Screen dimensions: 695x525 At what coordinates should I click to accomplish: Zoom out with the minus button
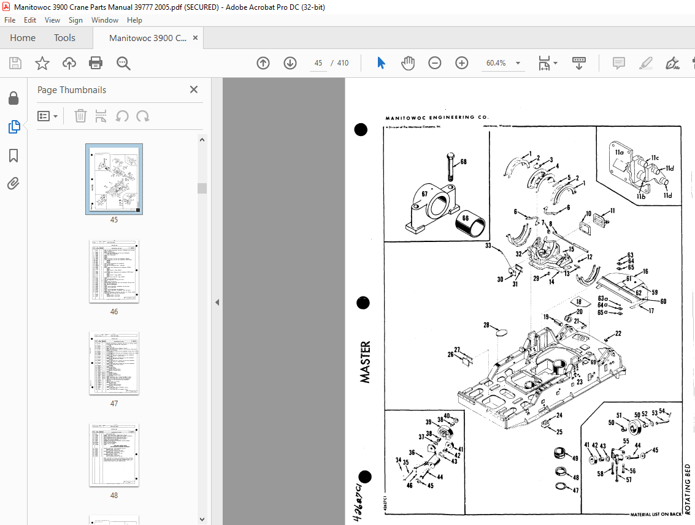click(435, 63)
